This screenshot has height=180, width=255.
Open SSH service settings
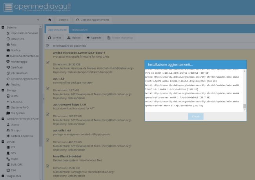pos(11,170)
